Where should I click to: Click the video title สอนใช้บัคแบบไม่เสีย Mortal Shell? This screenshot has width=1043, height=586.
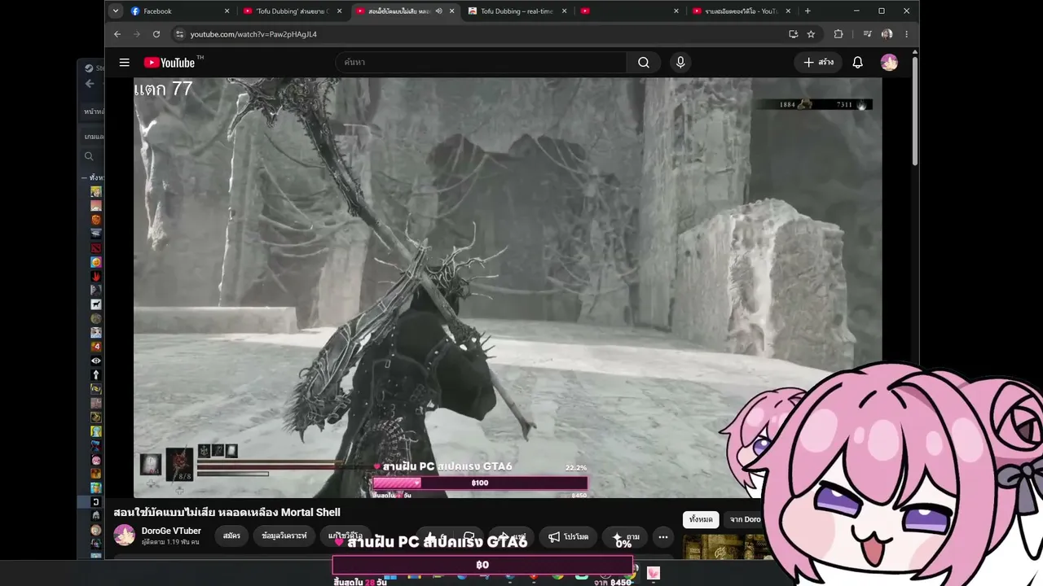point(227,512)
